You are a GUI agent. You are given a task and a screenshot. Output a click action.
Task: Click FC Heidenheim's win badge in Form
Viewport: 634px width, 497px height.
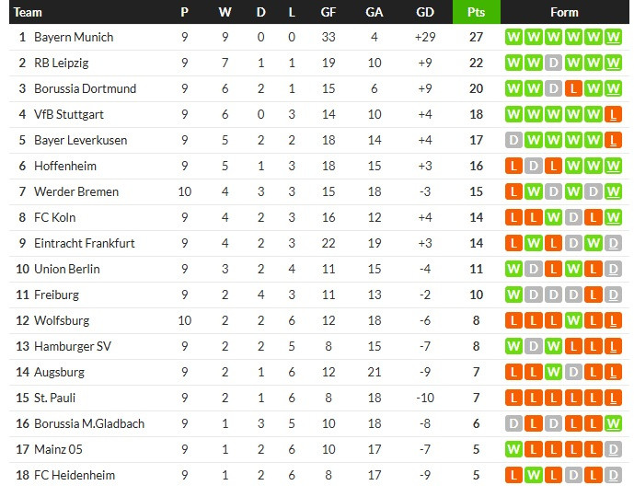click(533, 476)
